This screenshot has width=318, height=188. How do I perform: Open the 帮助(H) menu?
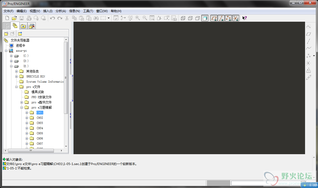pos(116,11)
